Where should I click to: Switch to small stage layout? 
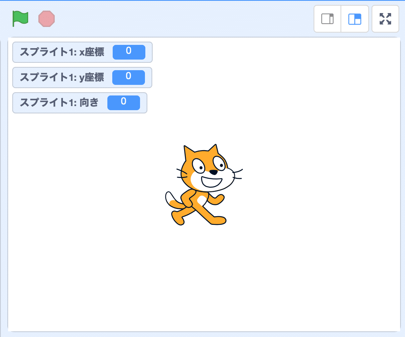[x=327, y=19]
